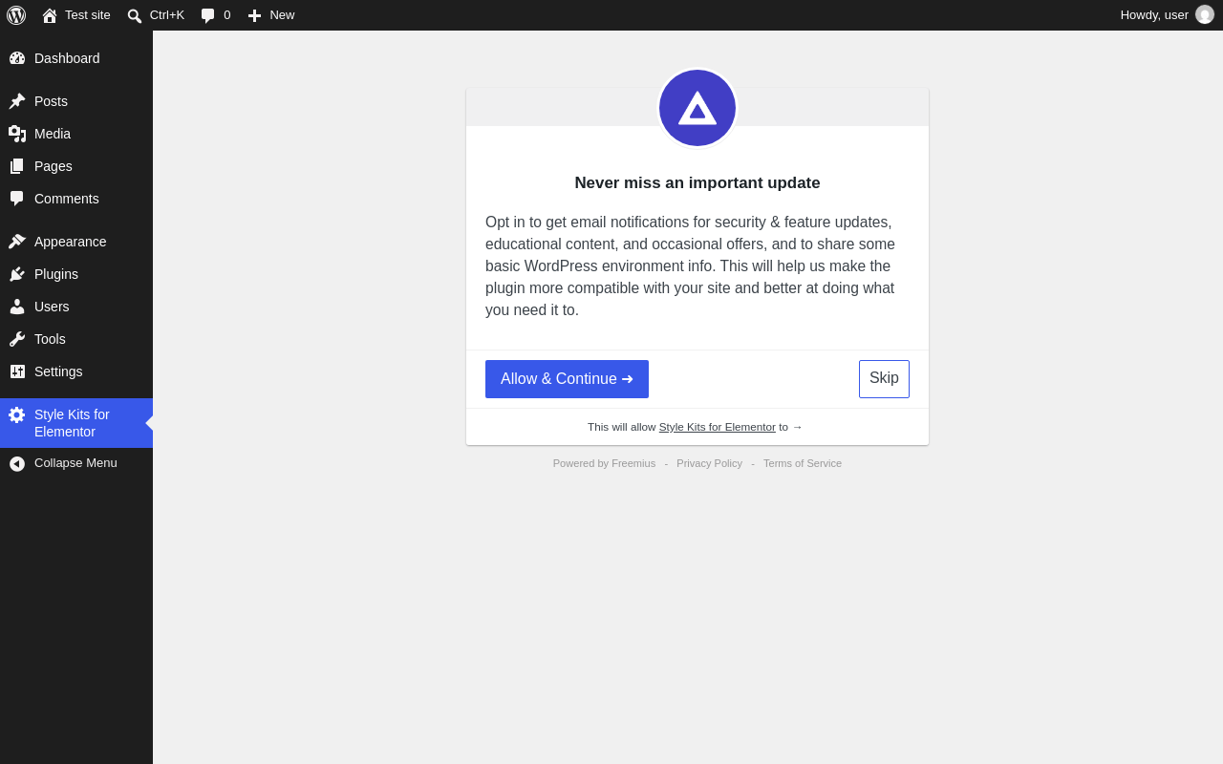Click the Allow & Continue button

coord(567,379)
